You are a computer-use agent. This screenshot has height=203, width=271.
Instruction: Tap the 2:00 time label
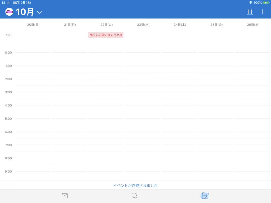pyautogui.click(x=8, y=79)
